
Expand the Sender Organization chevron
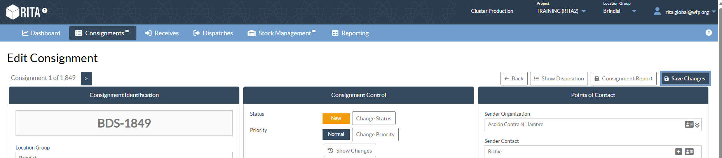[x=697, y=125]
